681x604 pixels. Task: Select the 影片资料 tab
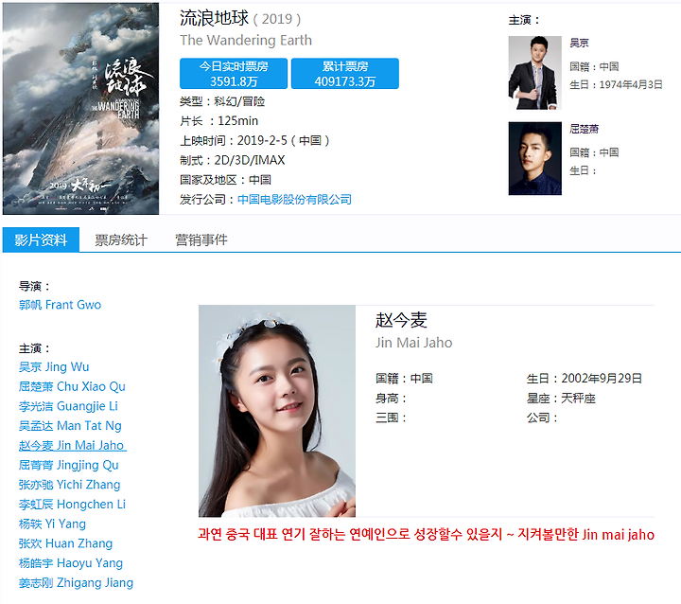41,240
